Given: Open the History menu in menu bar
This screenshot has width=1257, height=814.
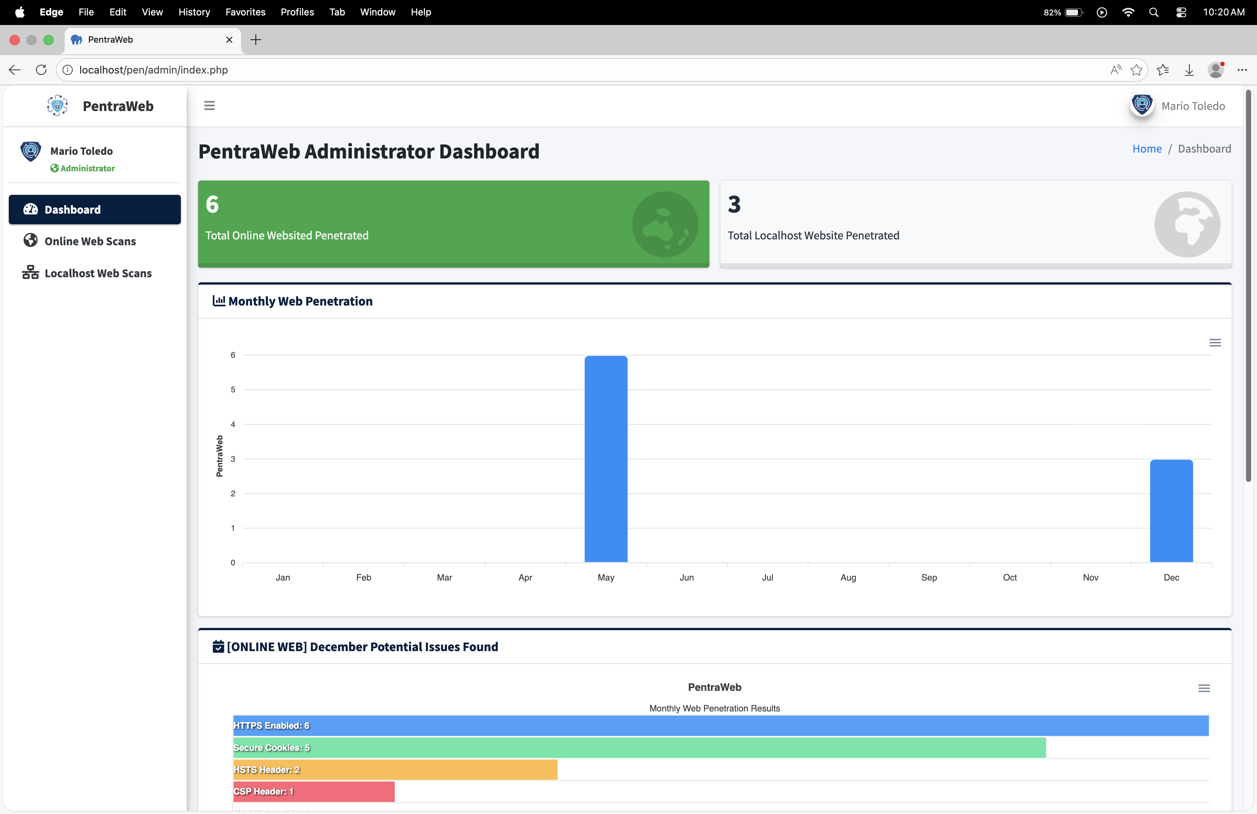Looking at the screenshot, I should [x=194, y=12].
